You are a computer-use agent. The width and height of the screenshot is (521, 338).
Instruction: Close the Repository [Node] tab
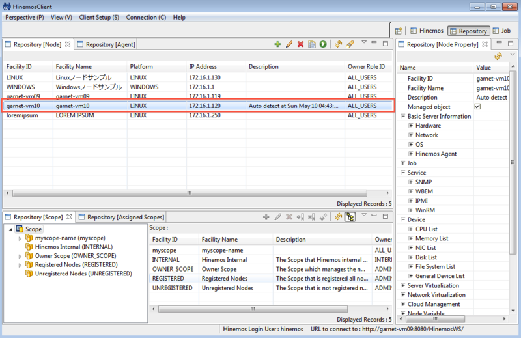(68, 44)
